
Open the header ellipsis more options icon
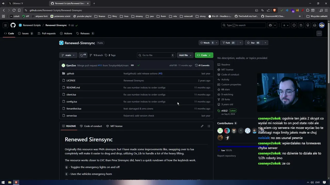pyautogui.click(x=319, y=33)
